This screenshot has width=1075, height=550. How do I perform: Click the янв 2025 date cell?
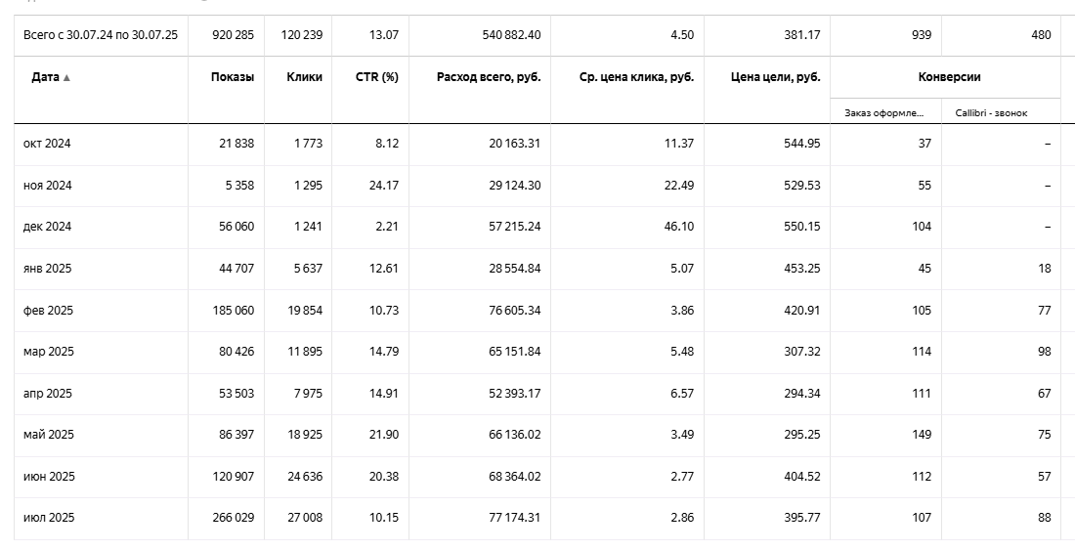48,269
